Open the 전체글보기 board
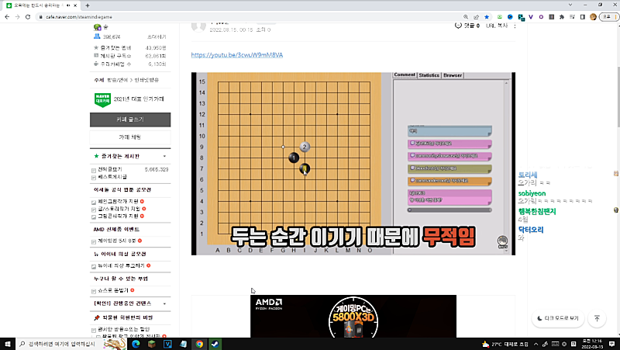The width and height of the screenshot is (620, 350). [109, 169]
